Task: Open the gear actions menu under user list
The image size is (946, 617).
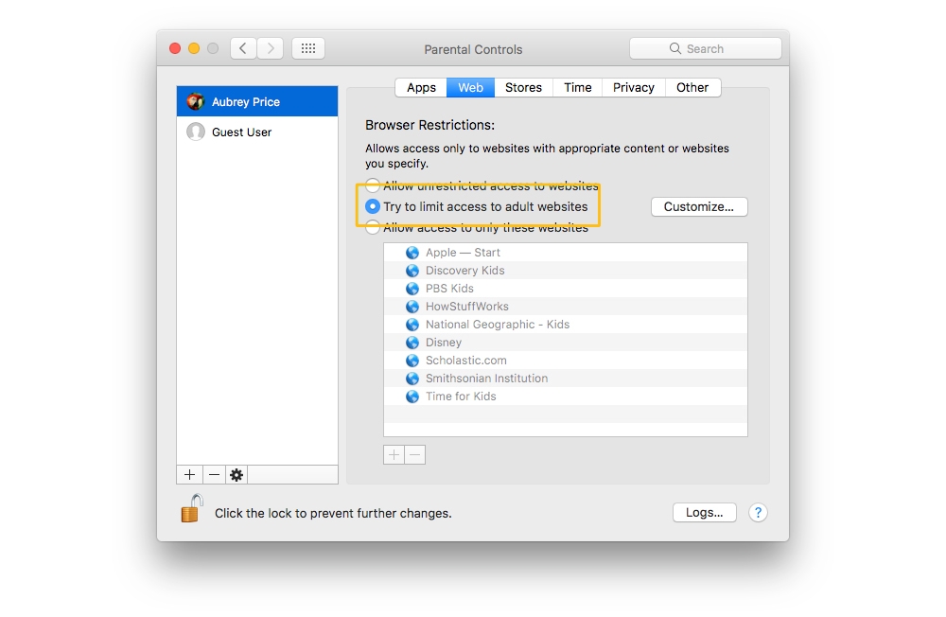Action: click(236, 474)
